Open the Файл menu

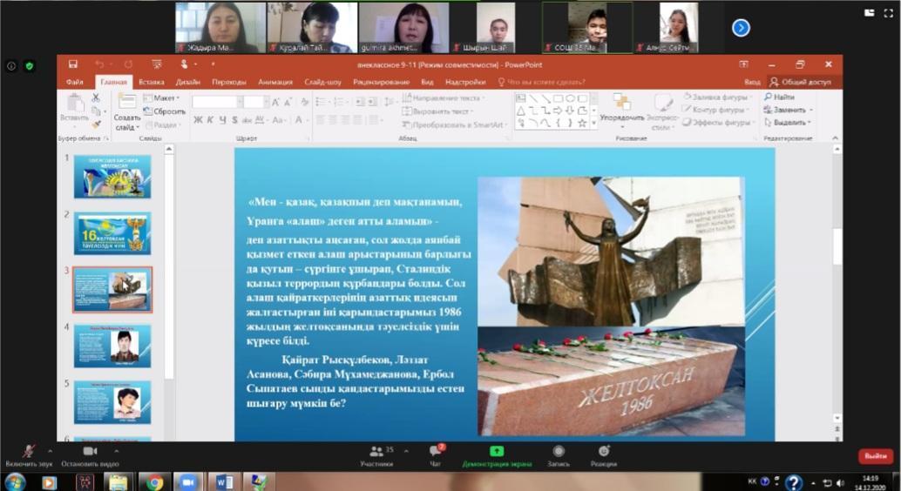click(75, 82)
